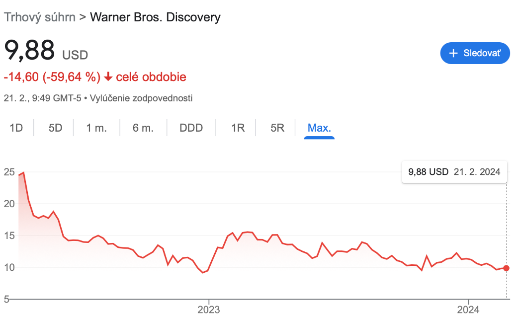Open the Warner Bros. Discovery breadcrumb link
The width and height of the screenshot is (518, 317).
[x=155, y=17]
